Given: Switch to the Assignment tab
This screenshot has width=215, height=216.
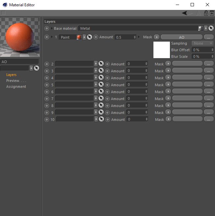Looking at the screenshot, I should tap(16, 87).
